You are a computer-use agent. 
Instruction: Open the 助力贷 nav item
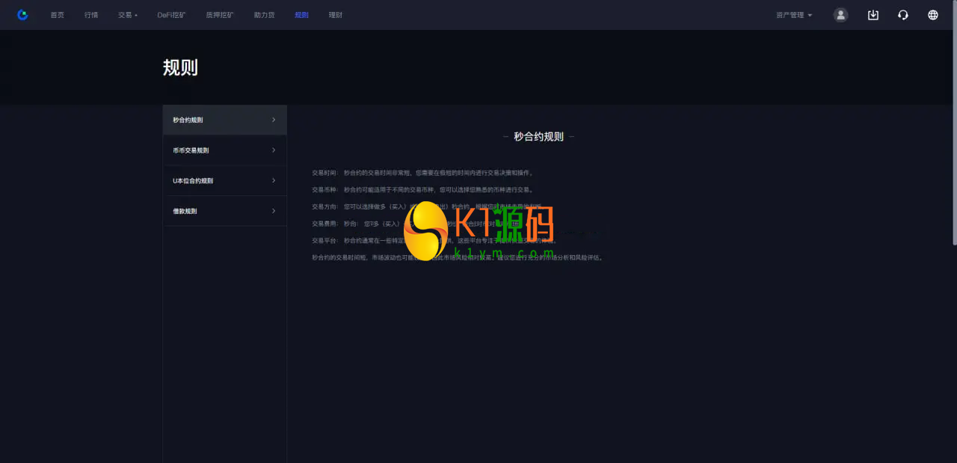coord(264,15)
